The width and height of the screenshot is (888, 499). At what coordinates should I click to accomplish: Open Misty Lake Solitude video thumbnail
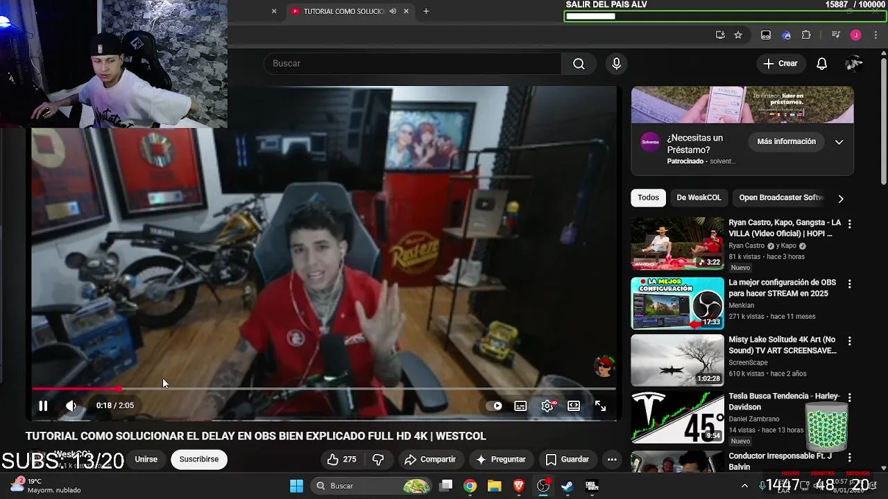click(x=677, y=360)
